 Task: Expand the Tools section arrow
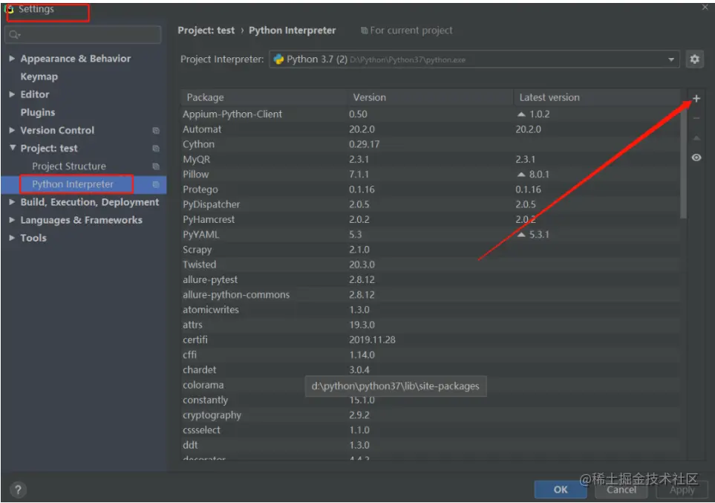click(12, 238)
